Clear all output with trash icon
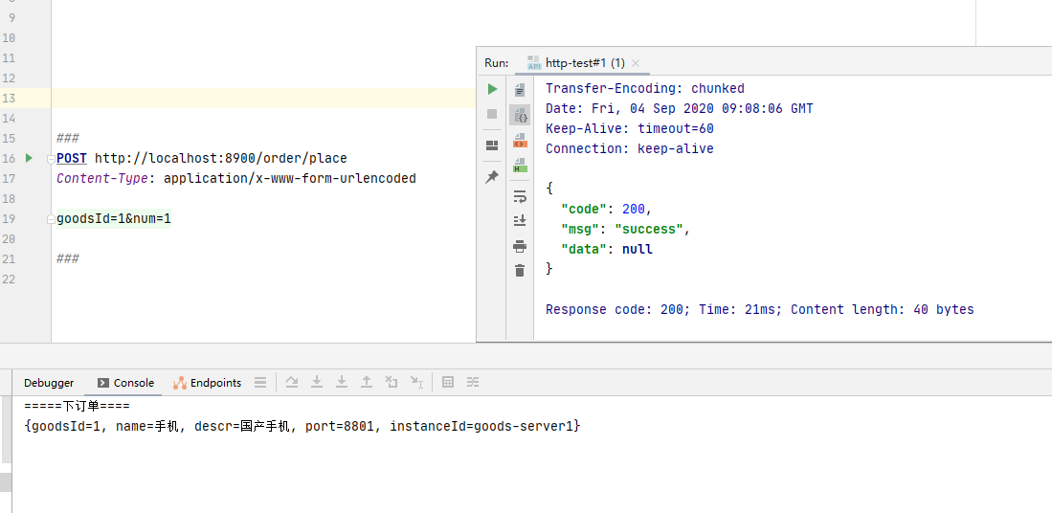Image resolution: width=1052 pixels, height=513 pixels. tap(520, 271)
